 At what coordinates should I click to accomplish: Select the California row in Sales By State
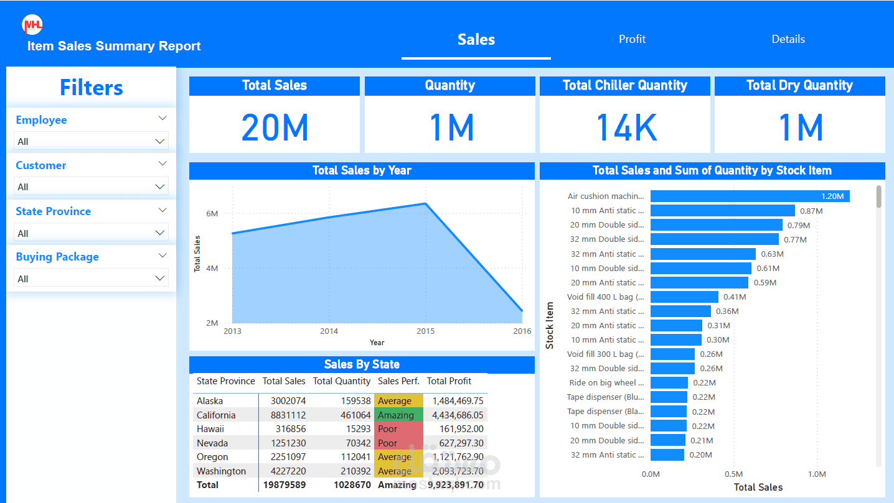[215, 415]
